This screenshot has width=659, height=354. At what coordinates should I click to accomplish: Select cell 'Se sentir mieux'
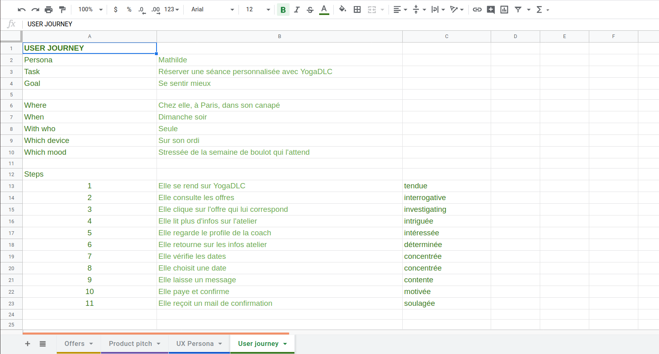(279, 83)
